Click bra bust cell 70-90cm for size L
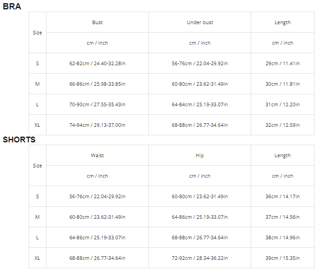Viewport: 336px width, 275px height. click(97, 104)
